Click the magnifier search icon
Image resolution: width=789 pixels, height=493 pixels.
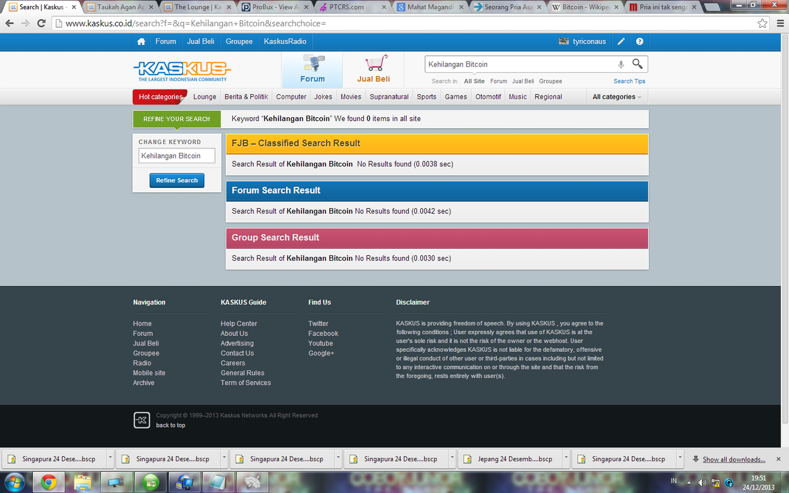[x=637, y=63]
